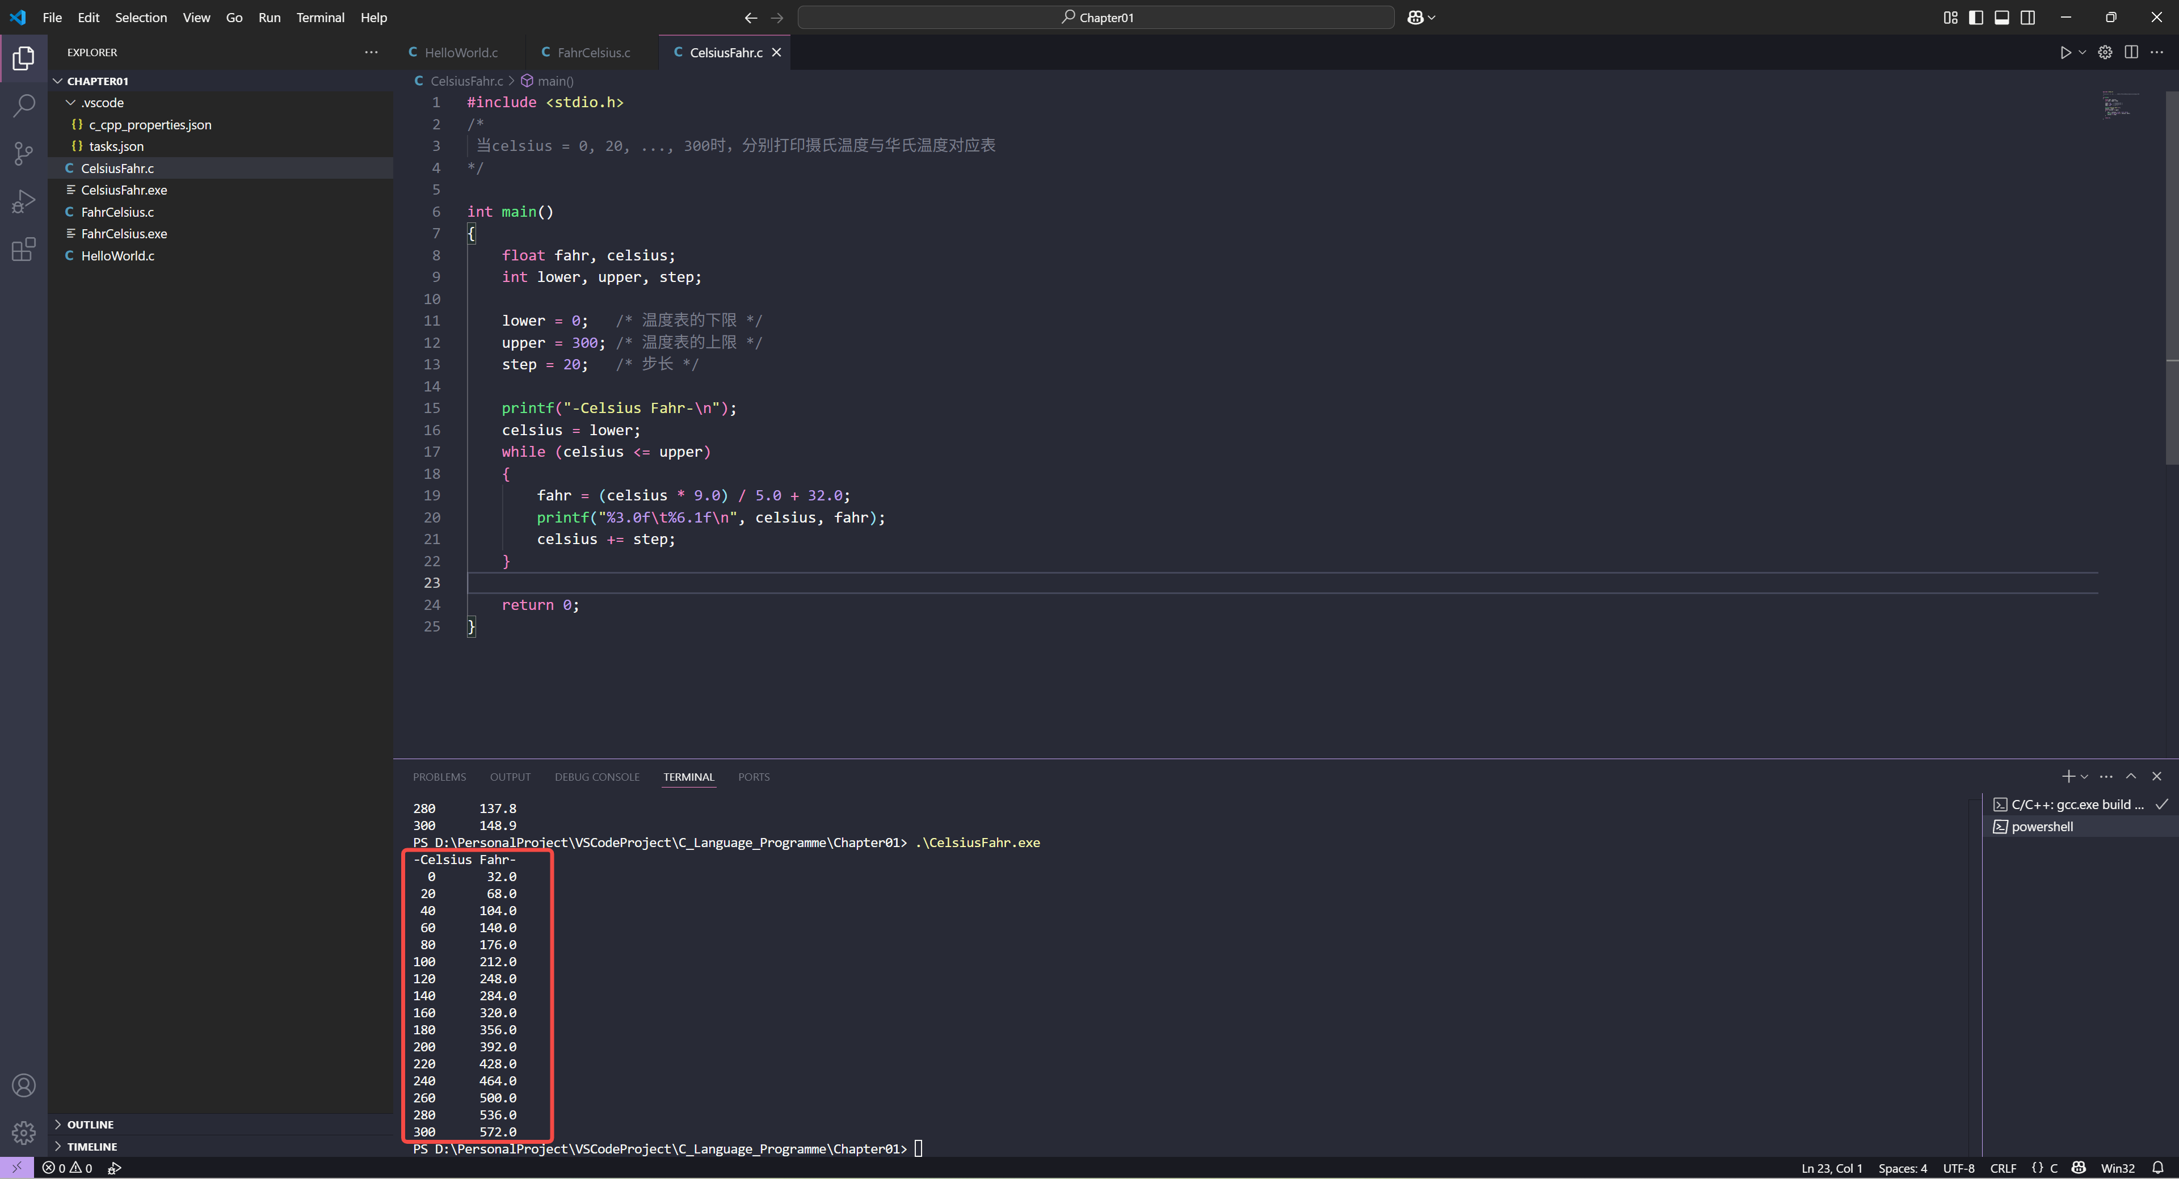Click the Accounts icon in activity bar
Image resolution: width=2179 pixels, height=1179 pixels.
click(x=24, y=1085)
